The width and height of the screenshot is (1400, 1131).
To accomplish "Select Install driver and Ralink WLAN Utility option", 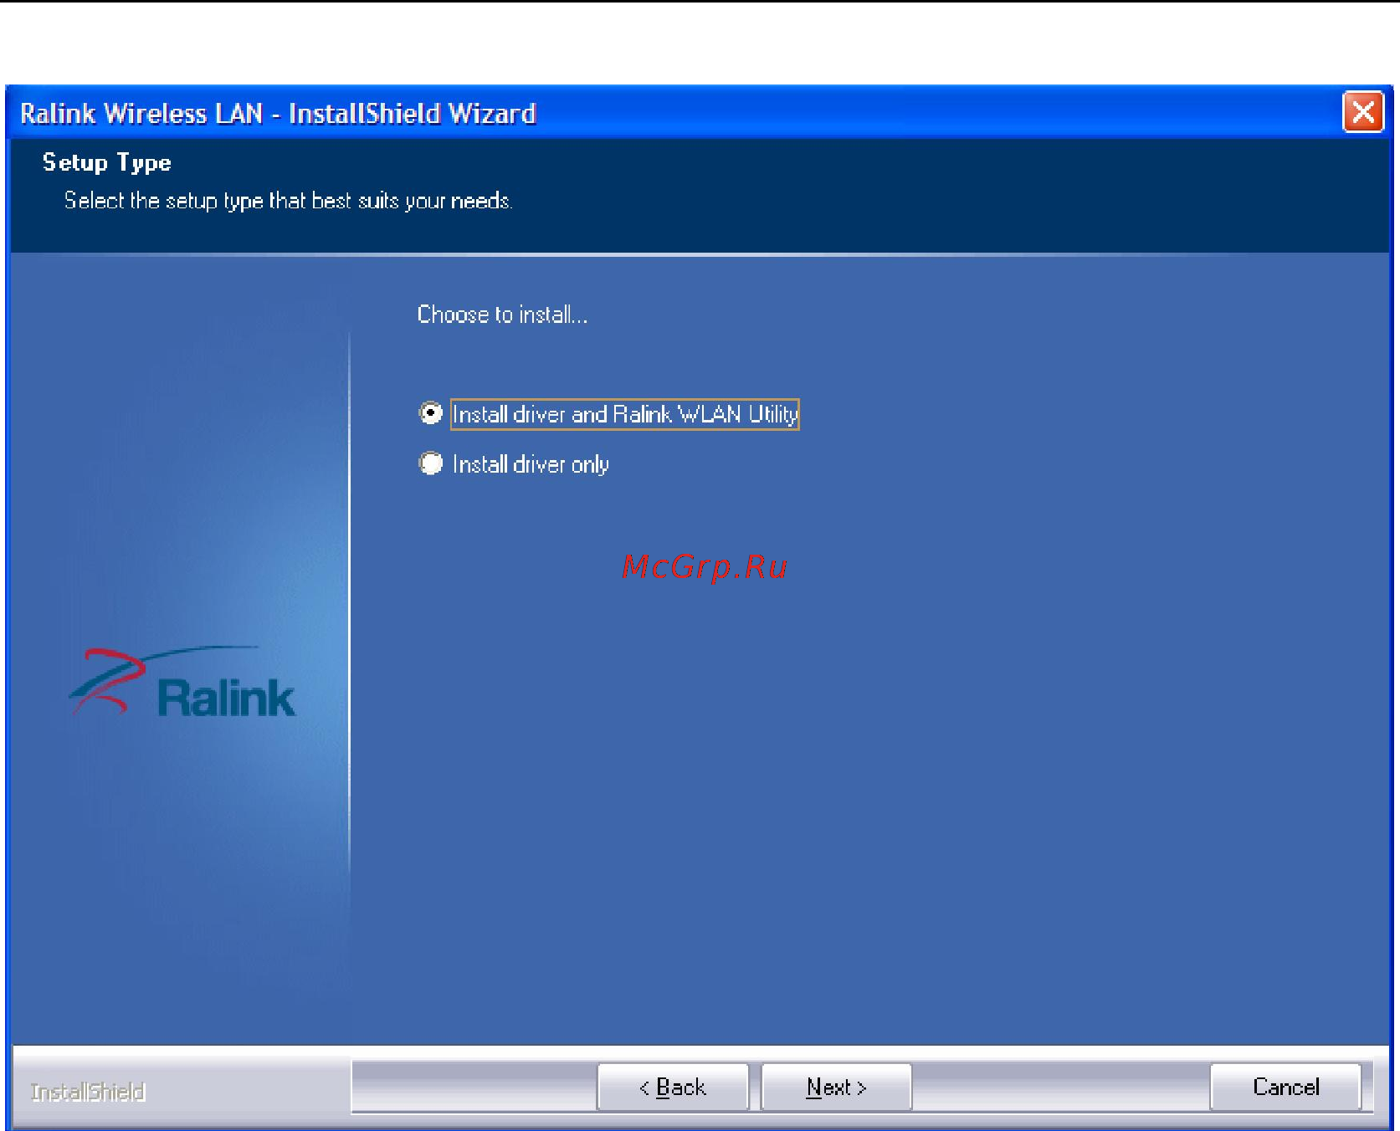I will coord(431,413).
